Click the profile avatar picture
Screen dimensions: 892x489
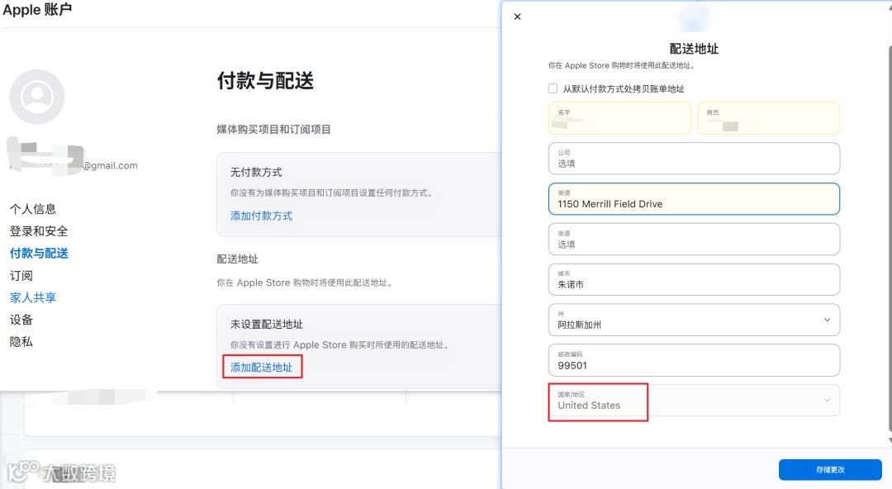[x=37, y=97]
